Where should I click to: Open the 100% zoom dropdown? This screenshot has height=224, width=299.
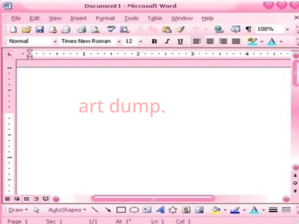287,29
